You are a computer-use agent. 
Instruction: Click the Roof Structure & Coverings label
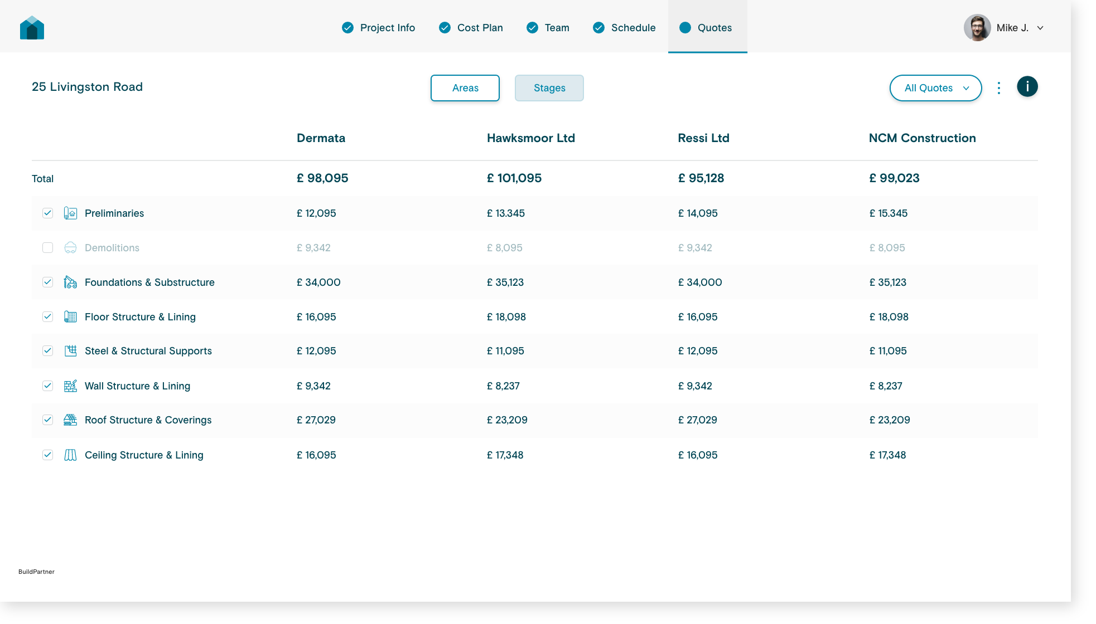click(148, 420)
